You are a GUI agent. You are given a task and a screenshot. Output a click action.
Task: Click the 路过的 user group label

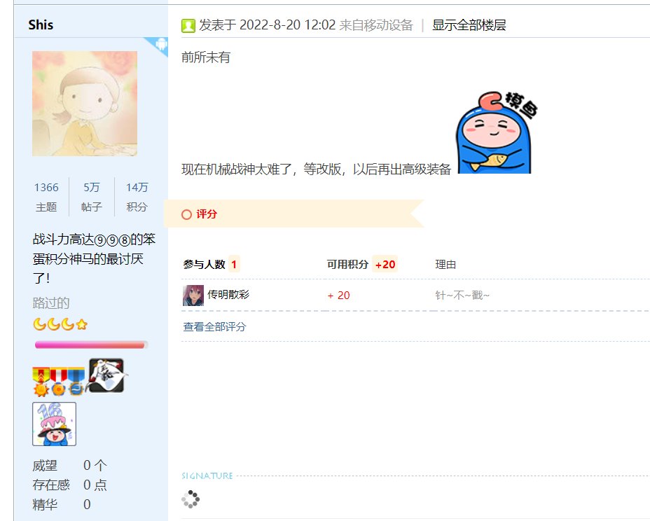pos(51,303)
